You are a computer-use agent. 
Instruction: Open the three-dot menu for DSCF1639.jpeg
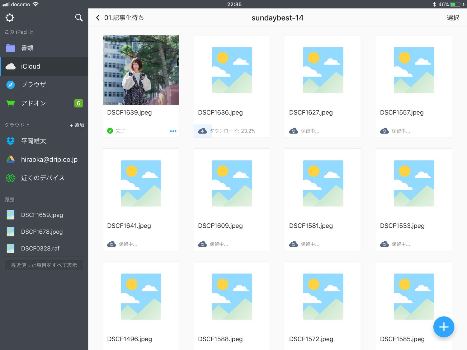click(173, 131)
